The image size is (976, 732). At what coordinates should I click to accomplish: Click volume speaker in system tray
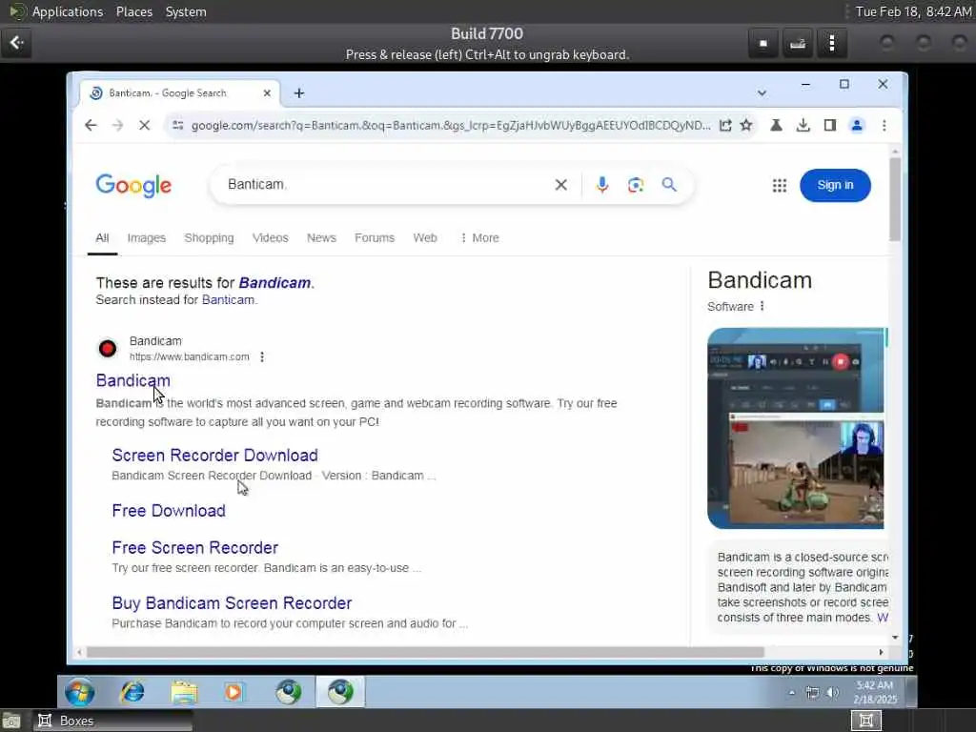pos(833,692)
